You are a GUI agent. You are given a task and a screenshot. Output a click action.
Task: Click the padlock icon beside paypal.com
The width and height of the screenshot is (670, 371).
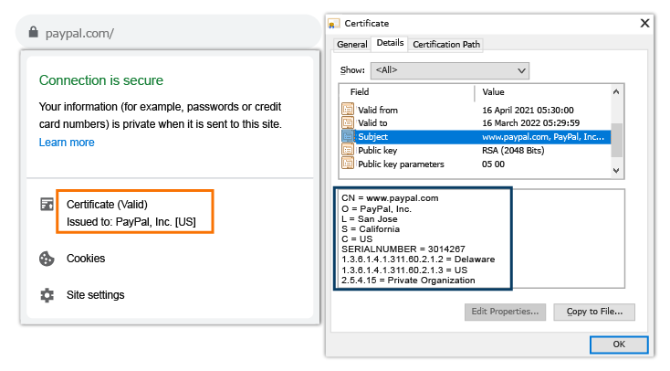pos(34,32)
